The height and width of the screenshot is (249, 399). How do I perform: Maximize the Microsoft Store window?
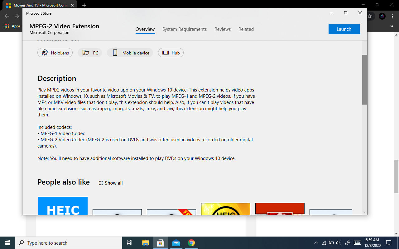pyautogui.click(x=346, y=13)
